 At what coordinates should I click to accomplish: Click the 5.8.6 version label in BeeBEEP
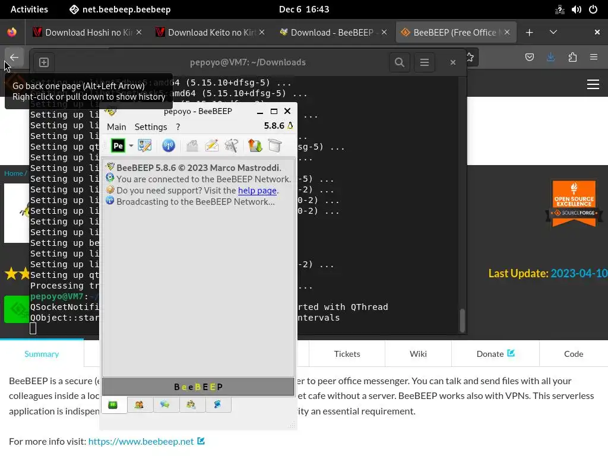pos(274,126)
